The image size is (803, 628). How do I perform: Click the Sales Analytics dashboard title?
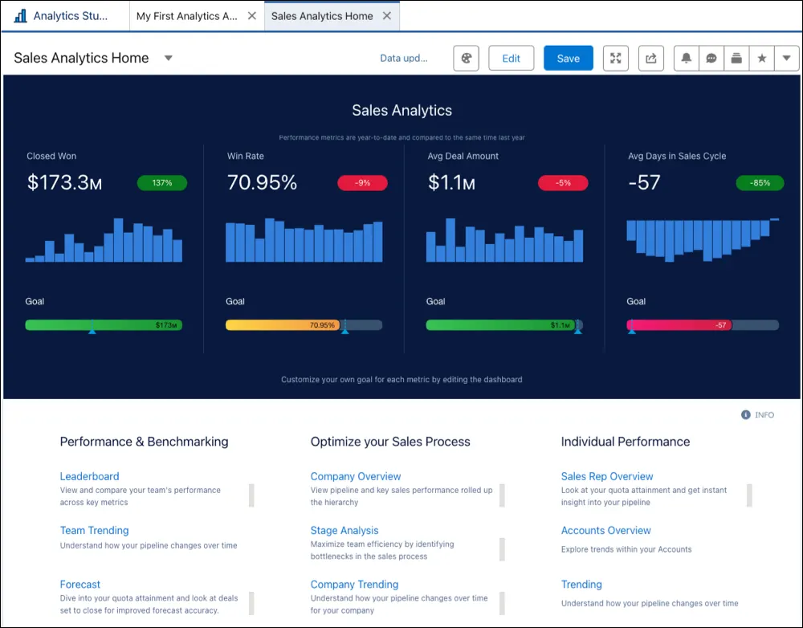[402, 110]
